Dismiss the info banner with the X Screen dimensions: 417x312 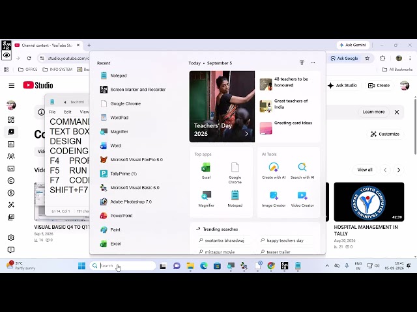[397, 112]
